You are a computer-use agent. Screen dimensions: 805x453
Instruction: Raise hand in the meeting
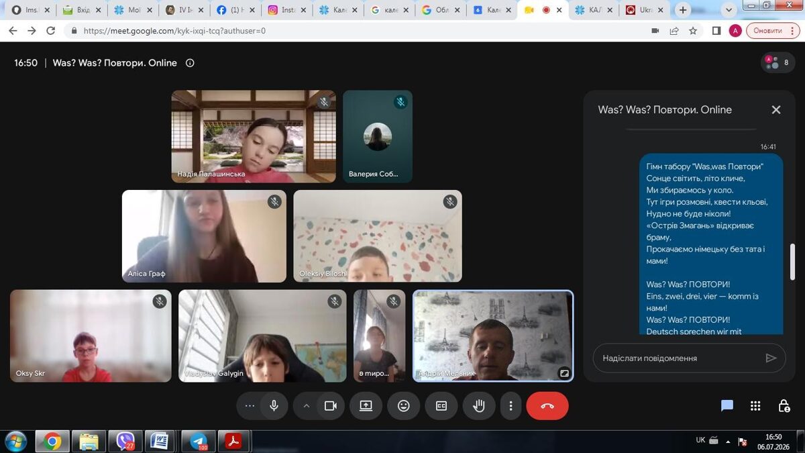click(479, 405)
